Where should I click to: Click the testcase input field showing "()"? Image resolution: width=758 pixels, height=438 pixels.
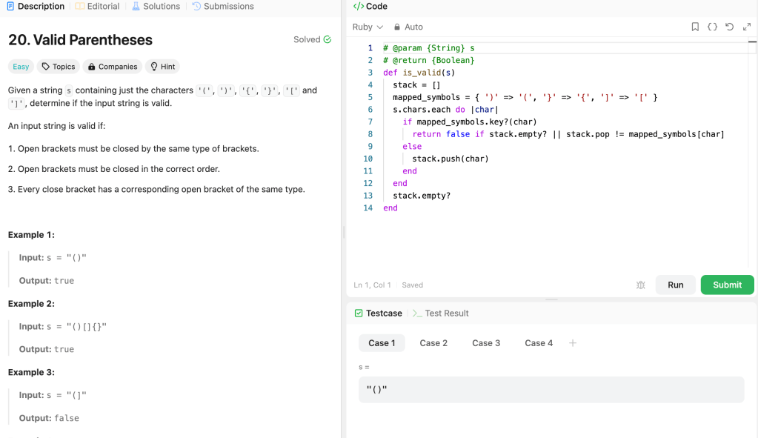[x=551, y=389]
